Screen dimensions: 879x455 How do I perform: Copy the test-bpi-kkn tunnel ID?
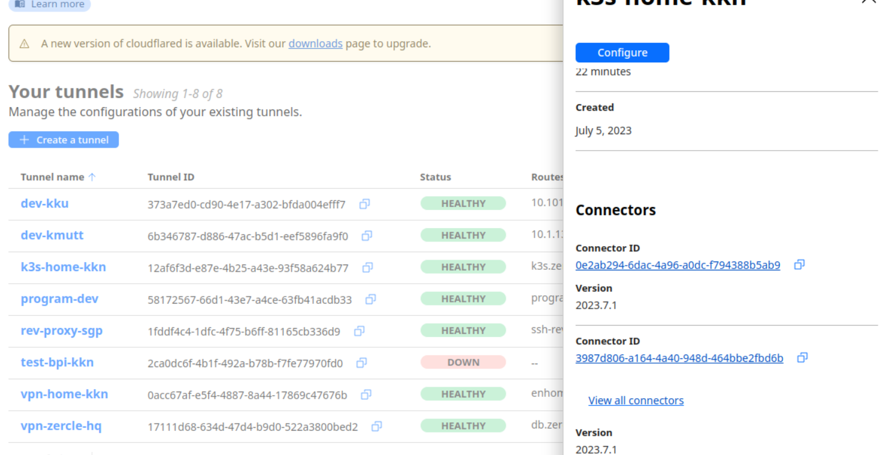click(362, 363)
